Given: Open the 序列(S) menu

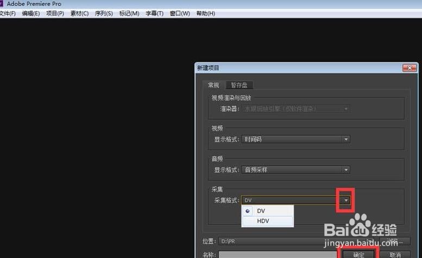Looking at the screenshot, I should [104, 14].
